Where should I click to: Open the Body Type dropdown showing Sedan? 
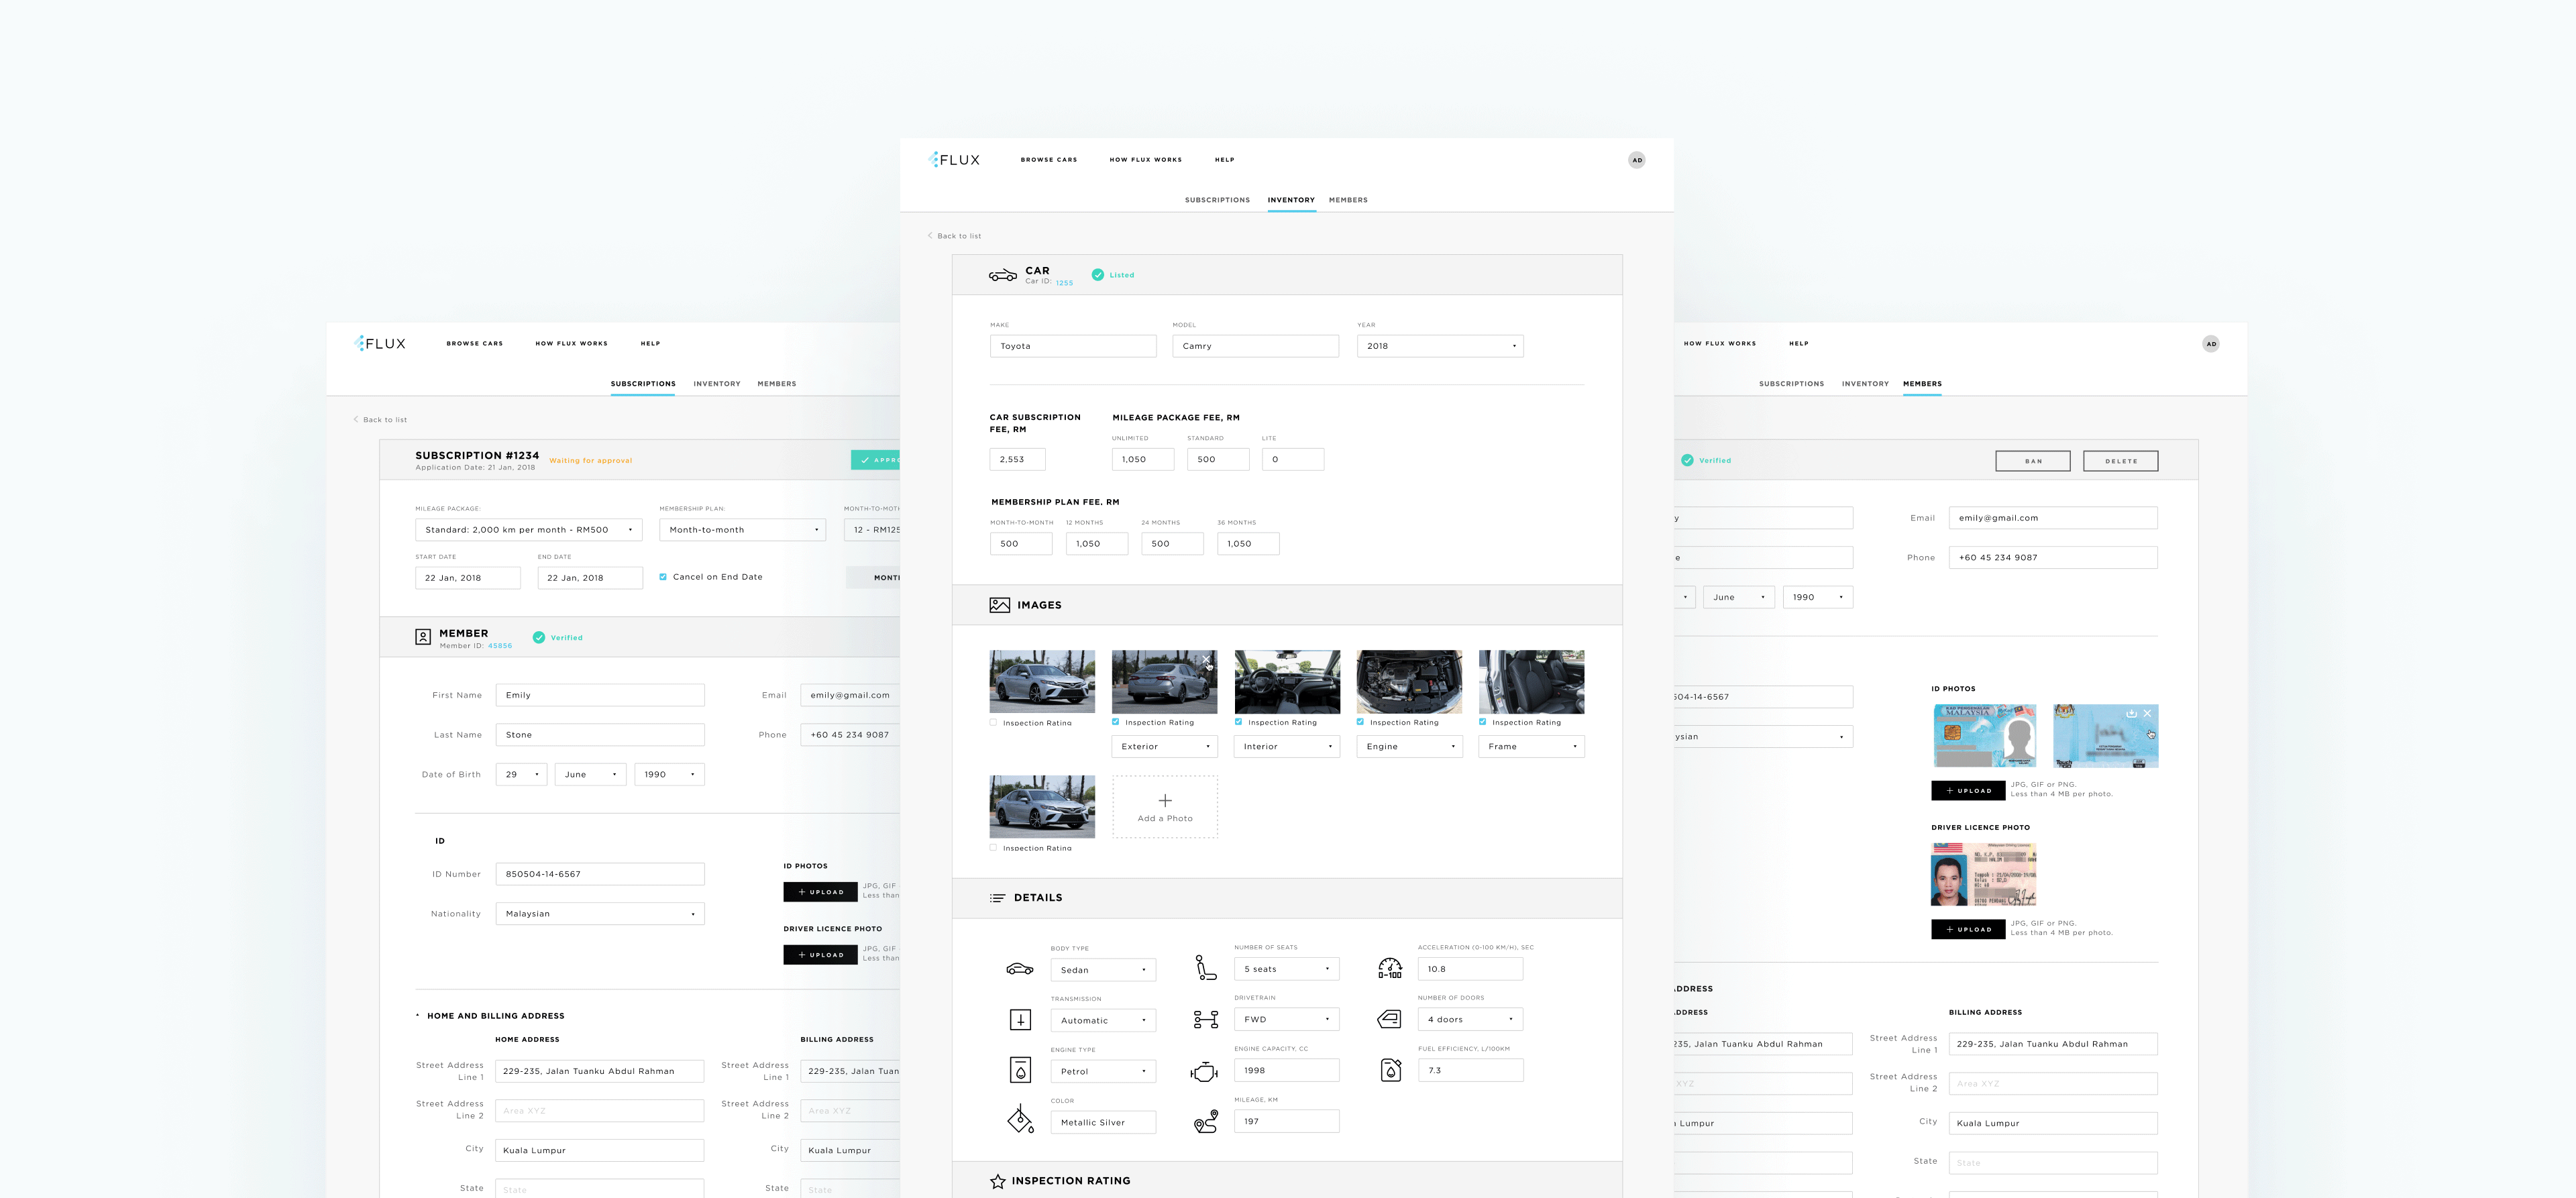click(x=1103, y=969)
